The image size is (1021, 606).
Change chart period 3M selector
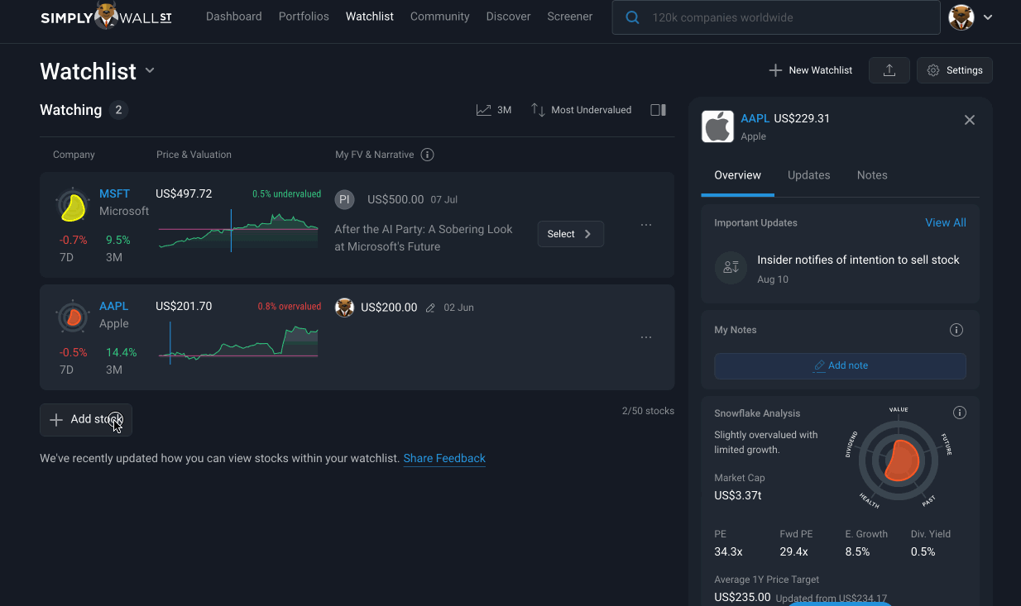(x=494, y=110)
